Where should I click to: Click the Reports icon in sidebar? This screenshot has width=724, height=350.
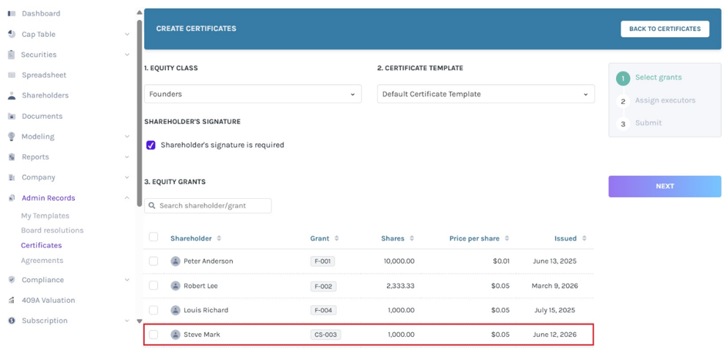[12, 157]
